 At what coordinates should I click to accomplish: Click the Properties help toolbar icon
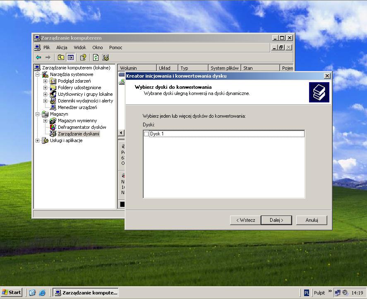pyautogui.click(x=83, y=57)
